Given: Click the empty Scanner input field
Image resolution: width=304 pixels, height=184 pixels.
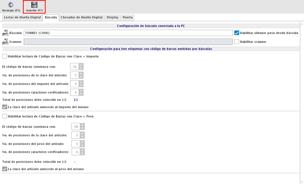Looking at the screenshot, I should pyautogui.click(x=128, y=42).
